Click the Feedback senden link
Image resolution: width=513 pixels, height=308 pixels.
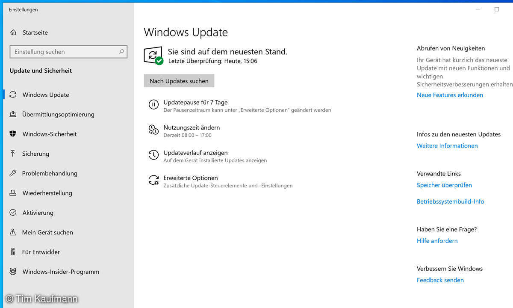point(440,280)
